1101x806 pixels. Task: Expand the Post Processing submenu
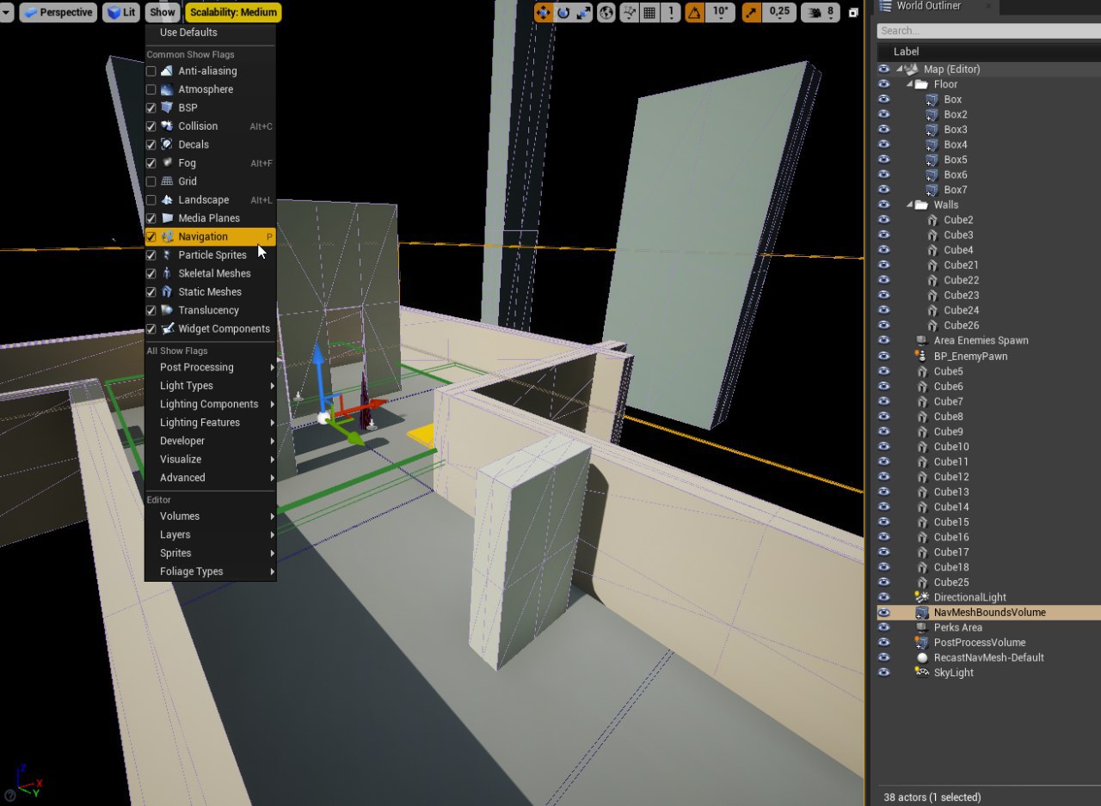pyautogui.click(x=210, y=367)
